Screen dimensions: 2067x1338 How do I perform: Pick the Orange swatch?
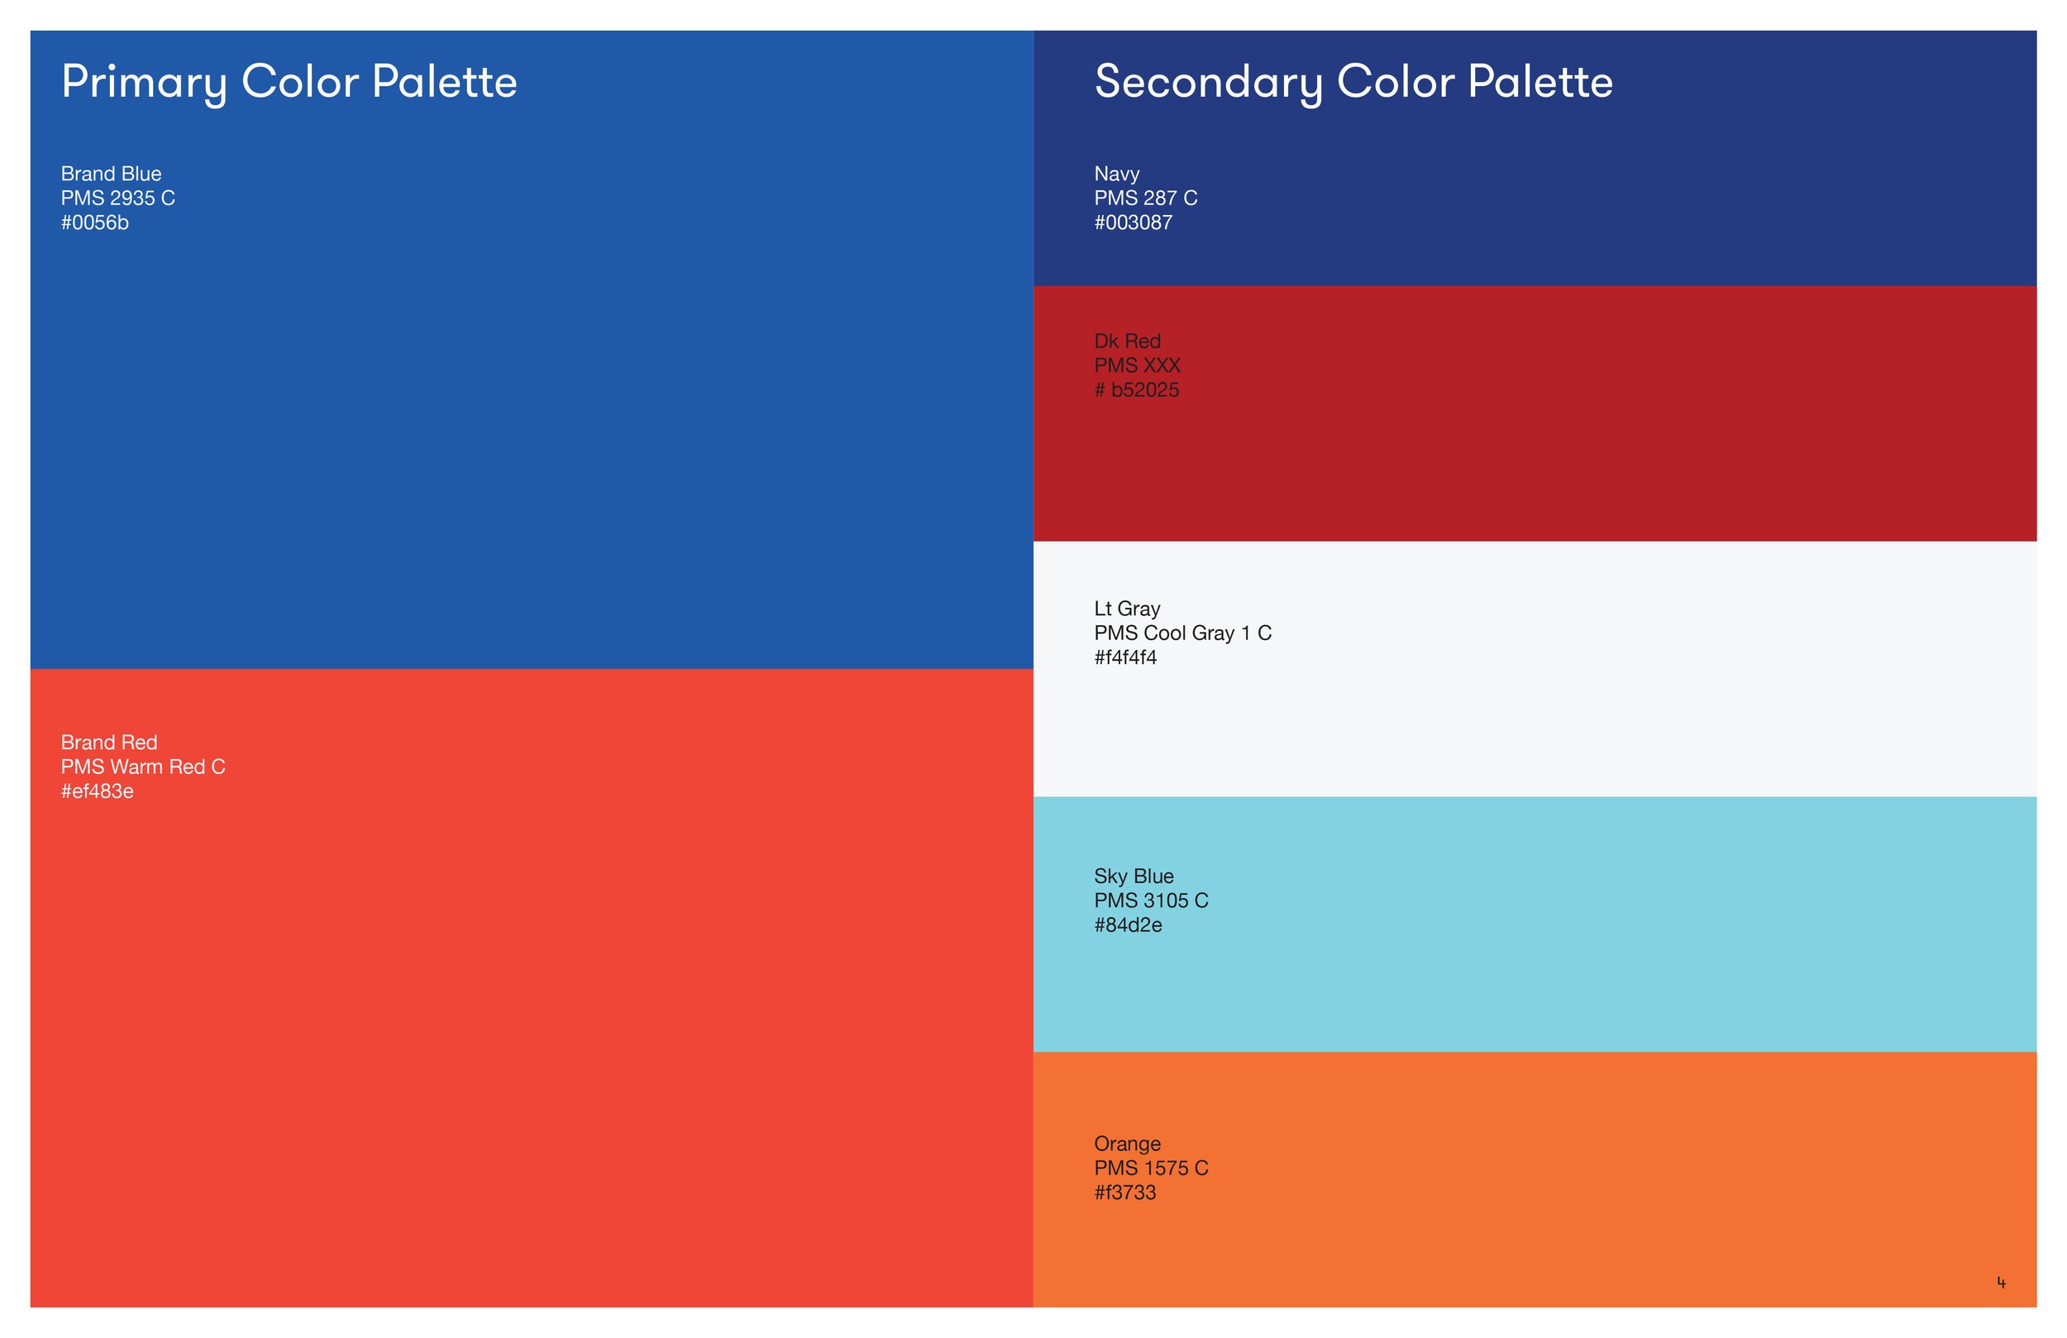1535,1180
